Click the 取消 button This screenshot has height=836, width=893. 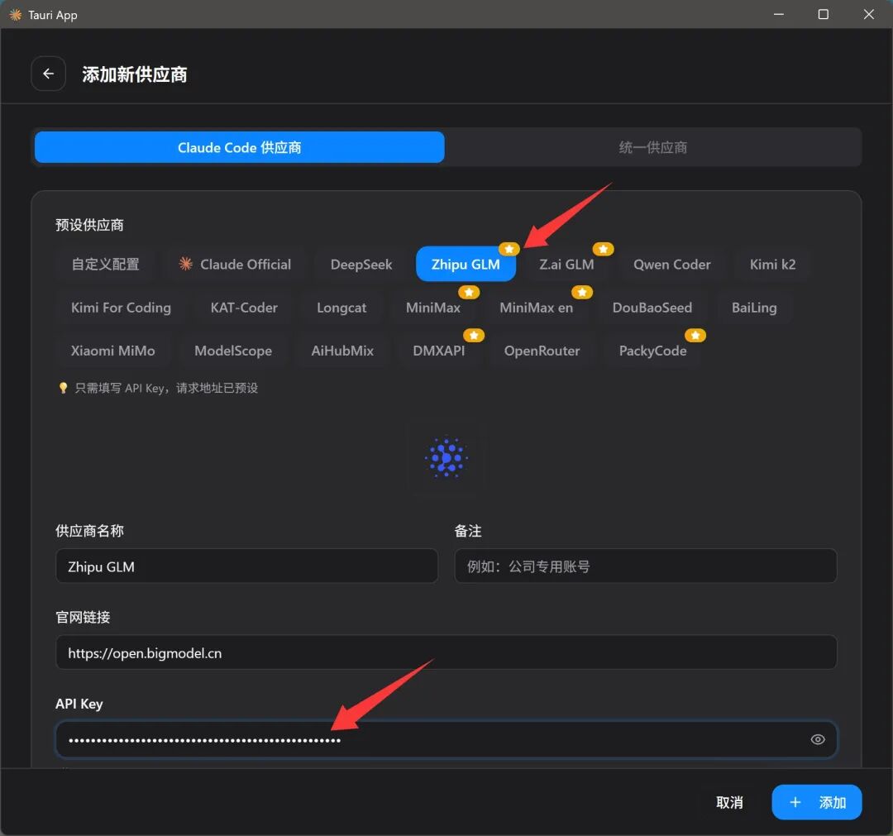pos(728,802)
